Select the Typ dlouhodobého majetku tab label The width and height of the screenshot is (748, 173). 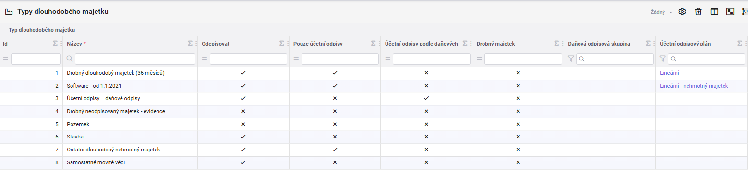tap(42, 30)
